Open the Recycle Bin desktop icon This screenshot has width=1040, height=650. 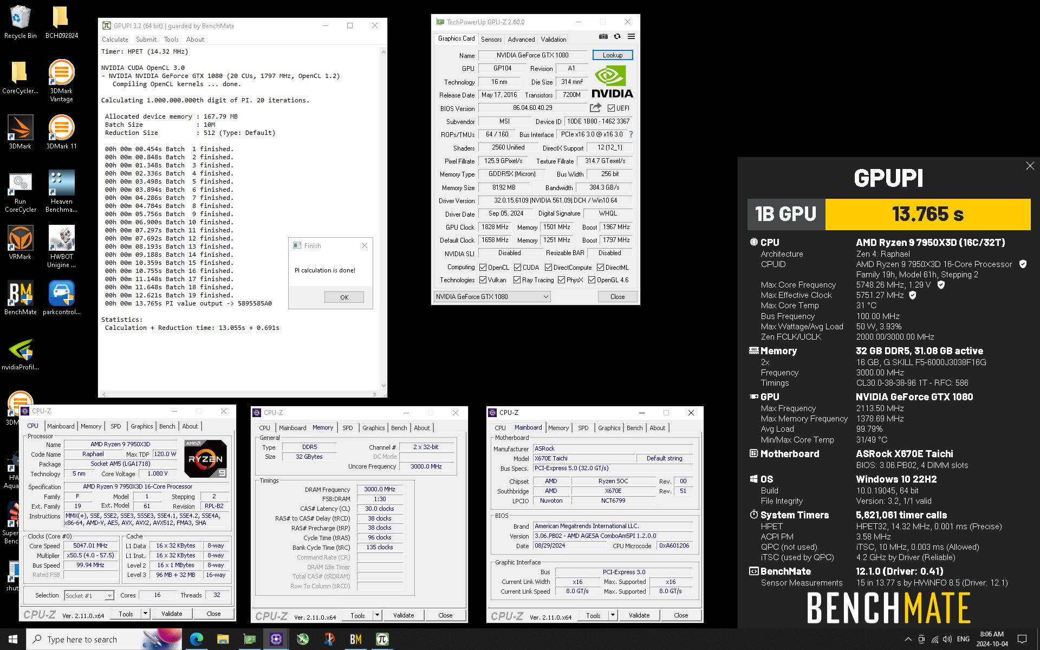pyautogui.click(x=20, y=23)
